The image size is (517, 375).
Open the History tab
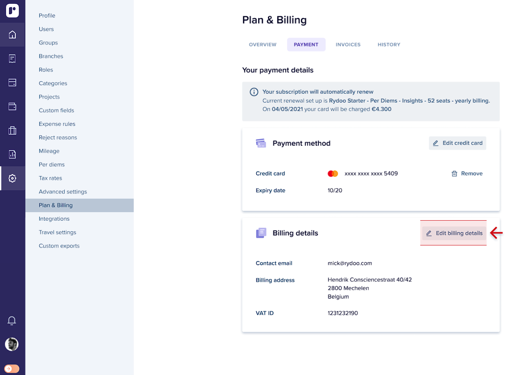tap(389, 44)
